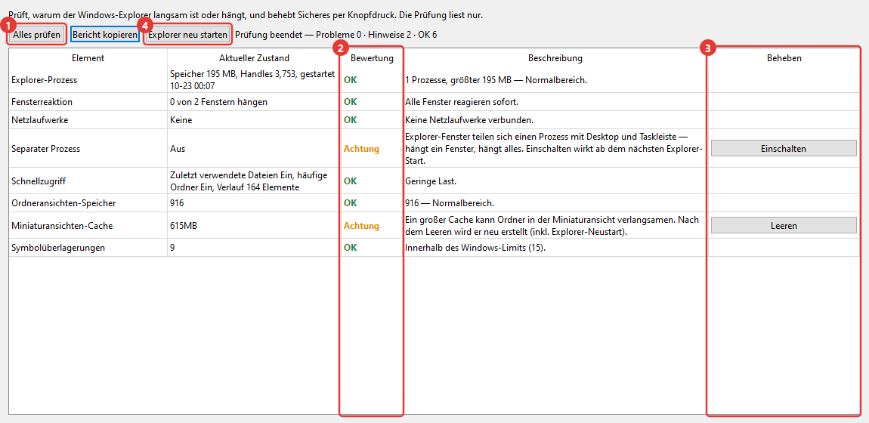This screenshot has width=869, height=423.
Task: Copy the report with 'Bericht kopieren'
Action: click(105, 34)
